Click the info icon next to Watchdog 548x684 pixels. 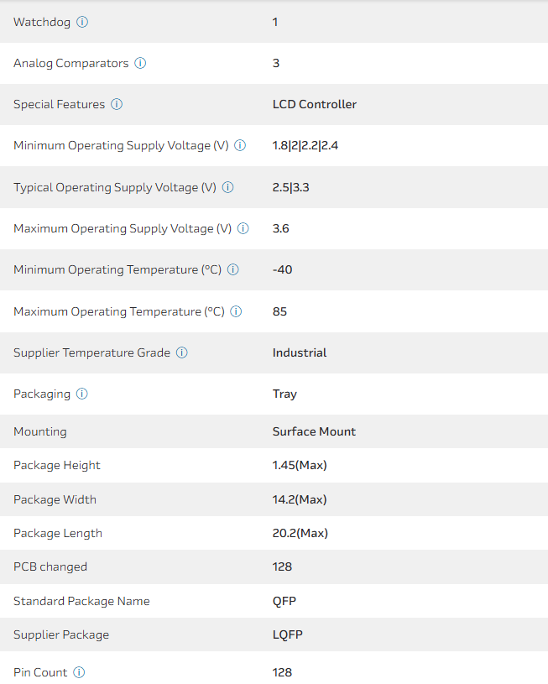point(82,22)
